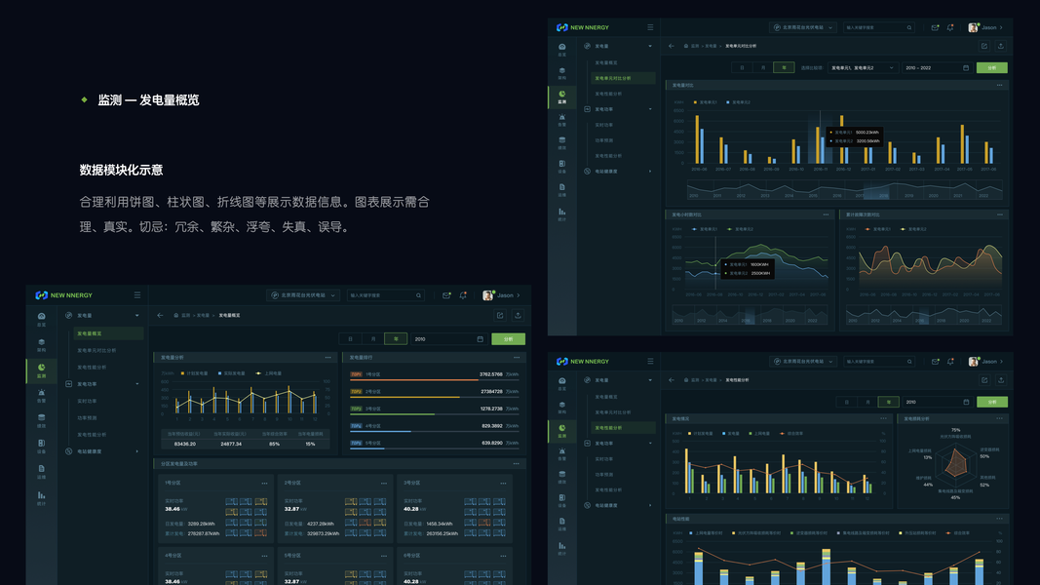
Task: Open bell icon in performance dashboard header
Action: point(950,362)
